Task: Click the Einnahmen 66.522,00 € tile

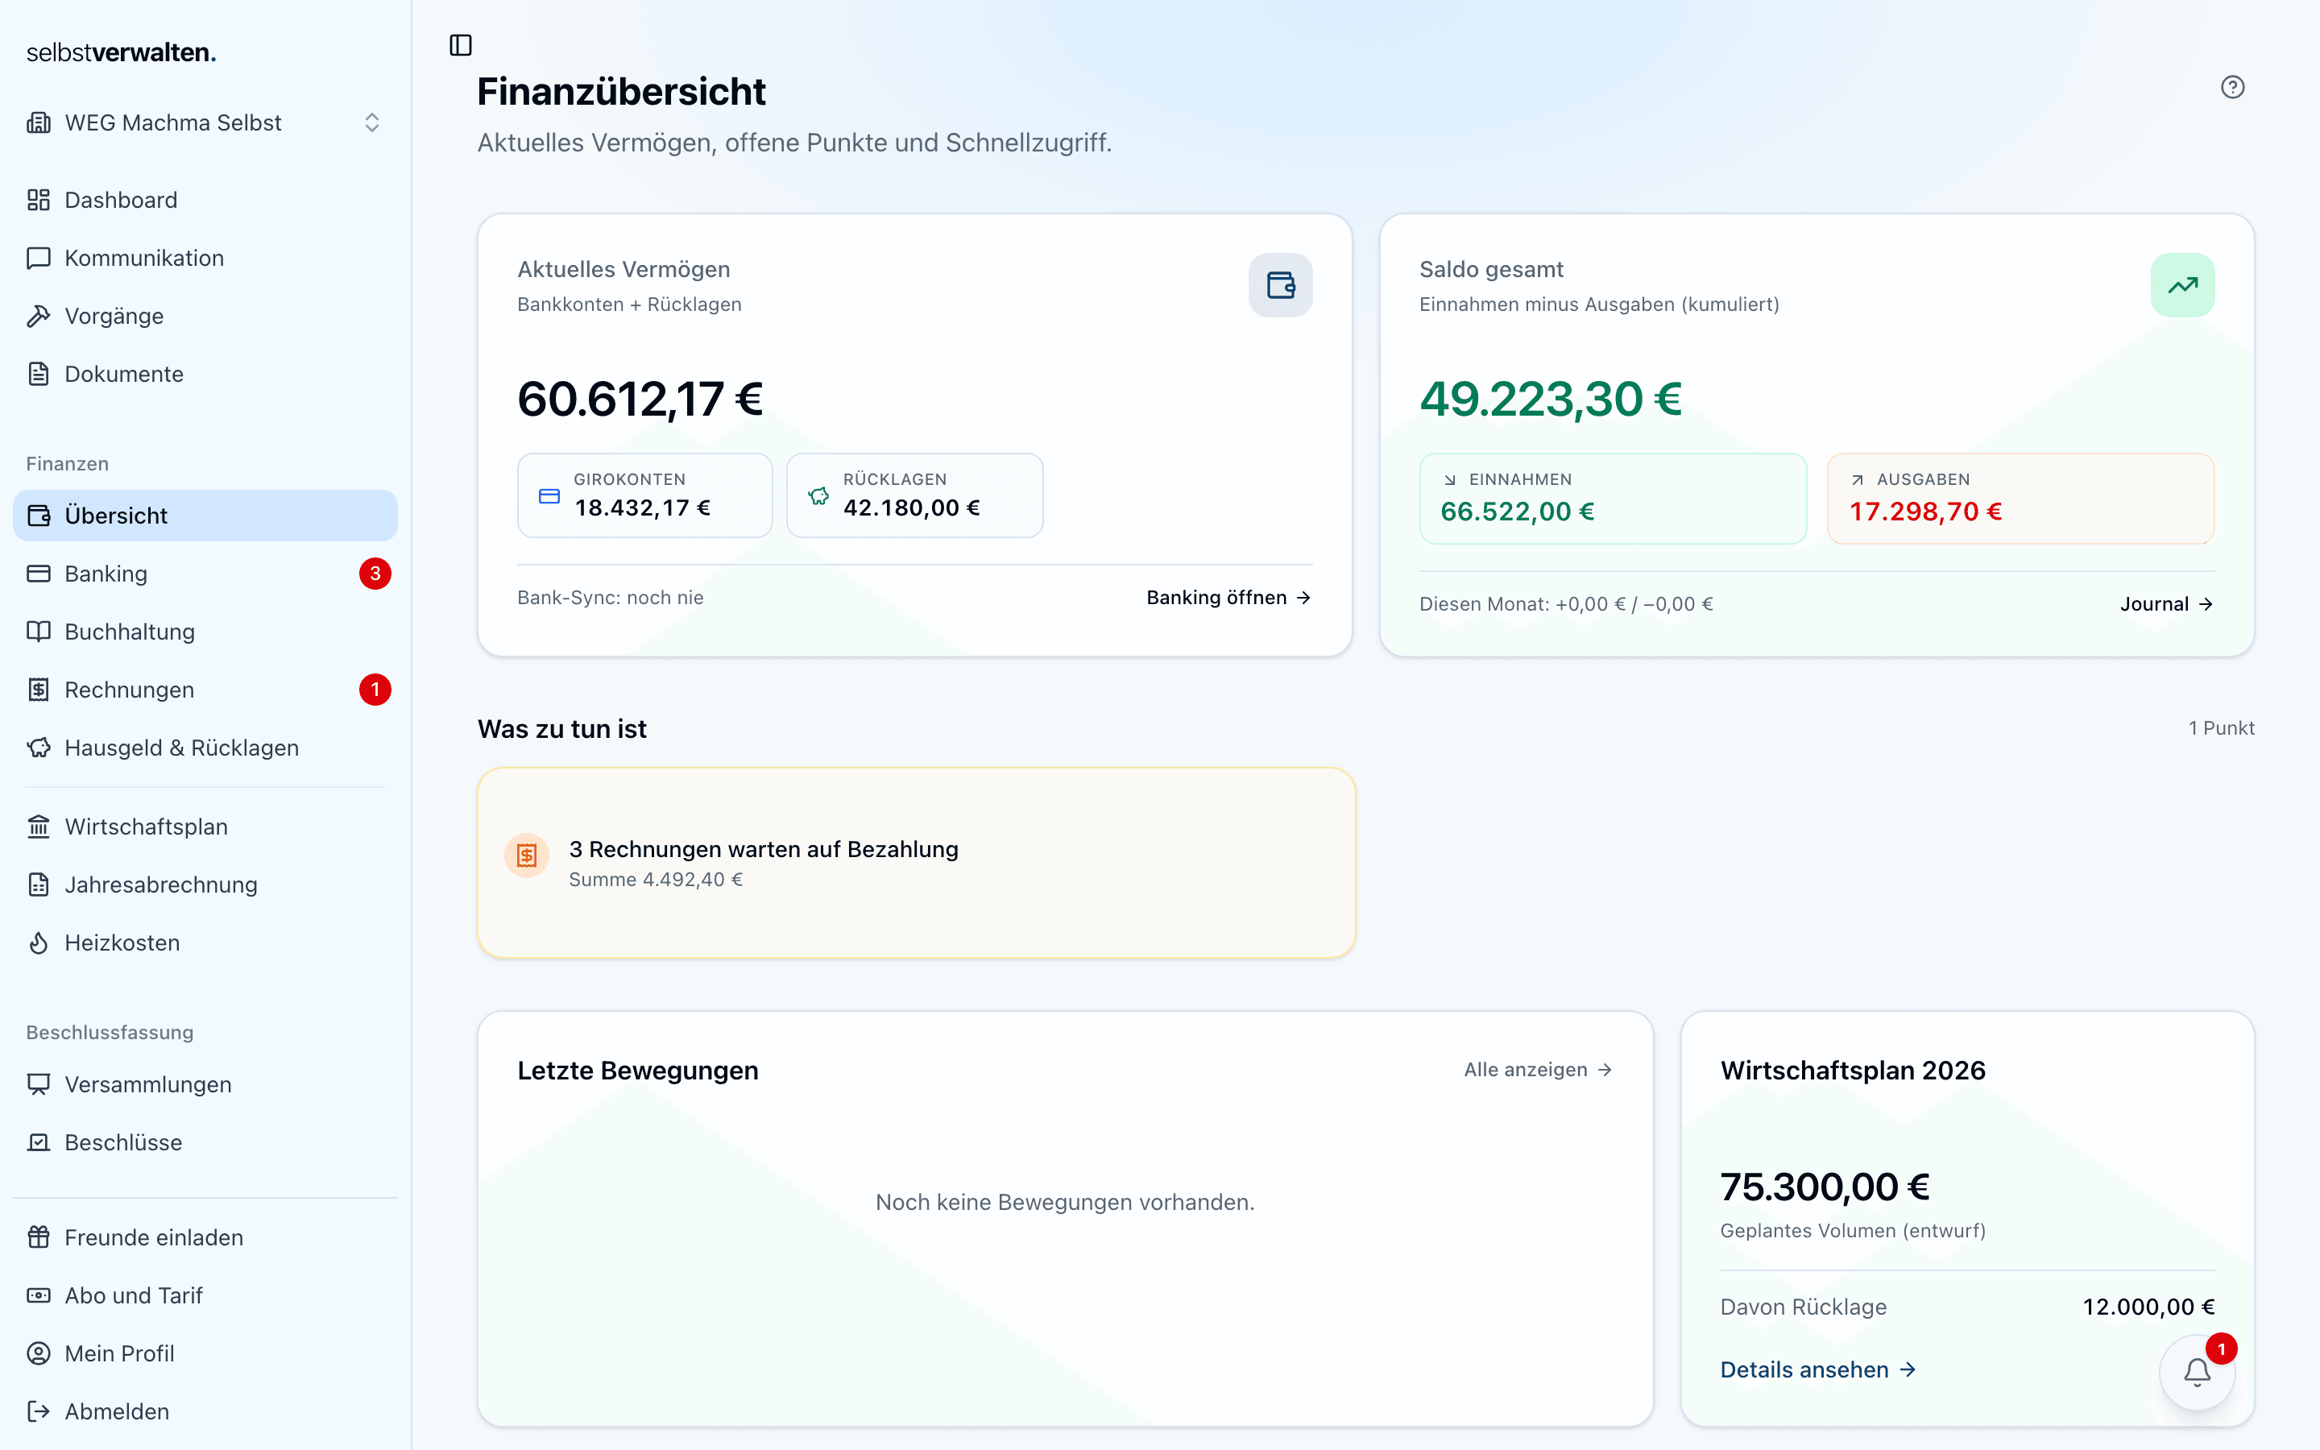Action: coord(1613,498)
